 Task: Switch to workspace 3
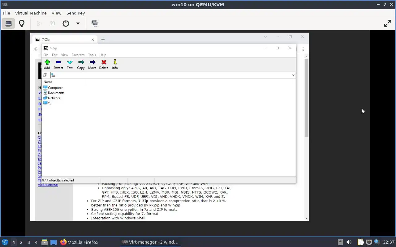pos(28,242)
